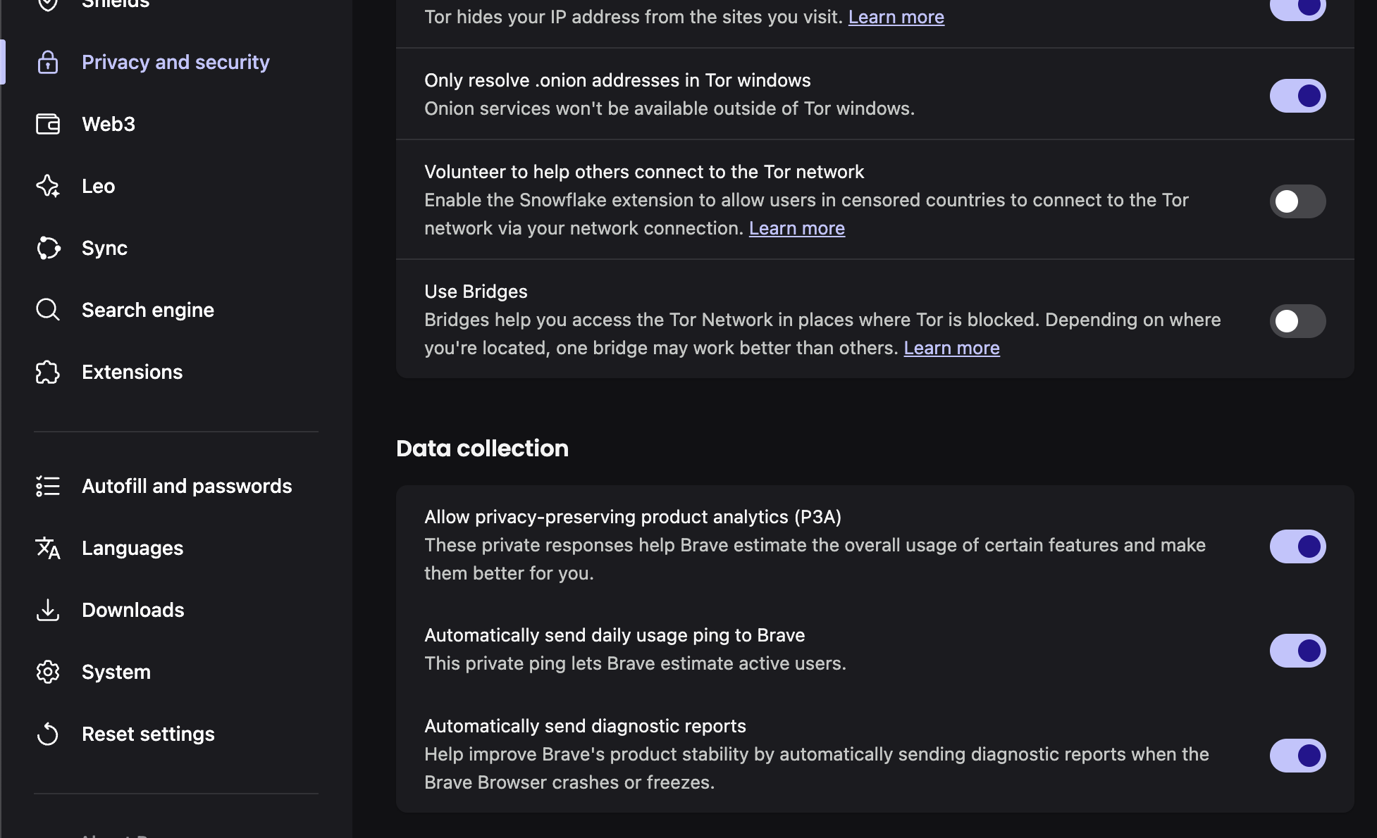1377x838 pixels.
Task: Disable only resolve .onion addresses toggle
Action: [1297, 96]
